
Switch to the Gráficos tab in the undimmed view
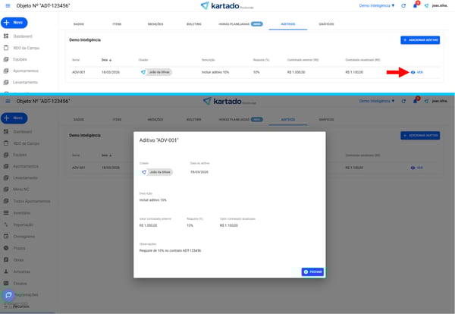(326, 24)
